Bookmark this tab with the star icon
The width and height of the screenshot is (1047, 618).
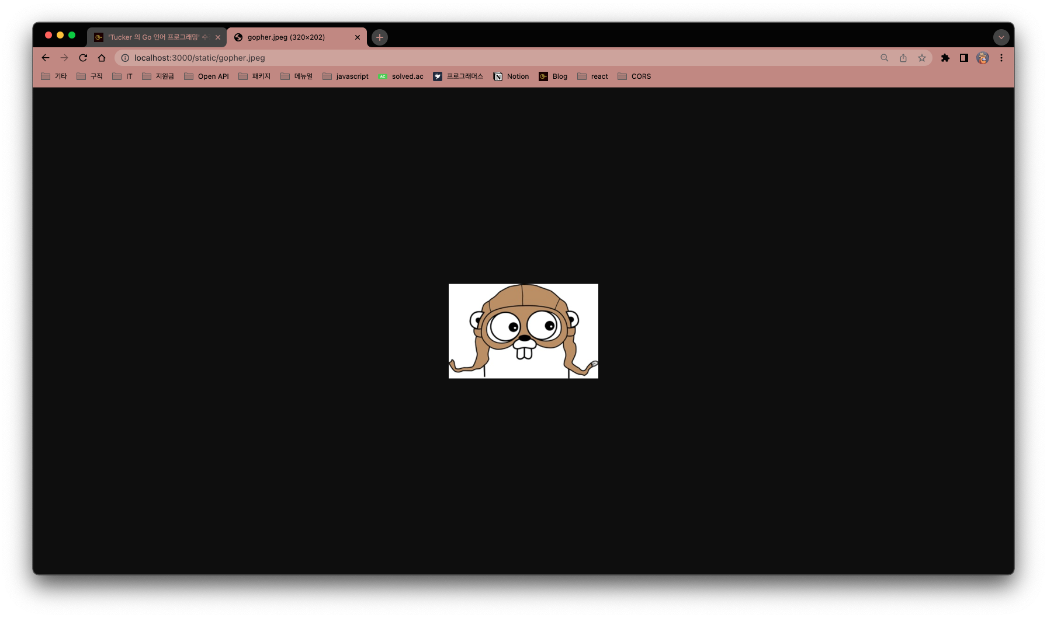[x=922, y=58]
